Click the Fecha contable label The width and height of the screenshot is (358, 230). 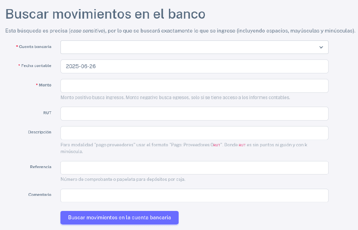coord(36,65)
